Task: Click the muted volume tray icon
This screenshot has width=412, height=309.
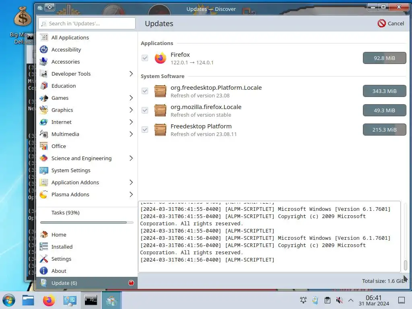Action: [340, 300]
